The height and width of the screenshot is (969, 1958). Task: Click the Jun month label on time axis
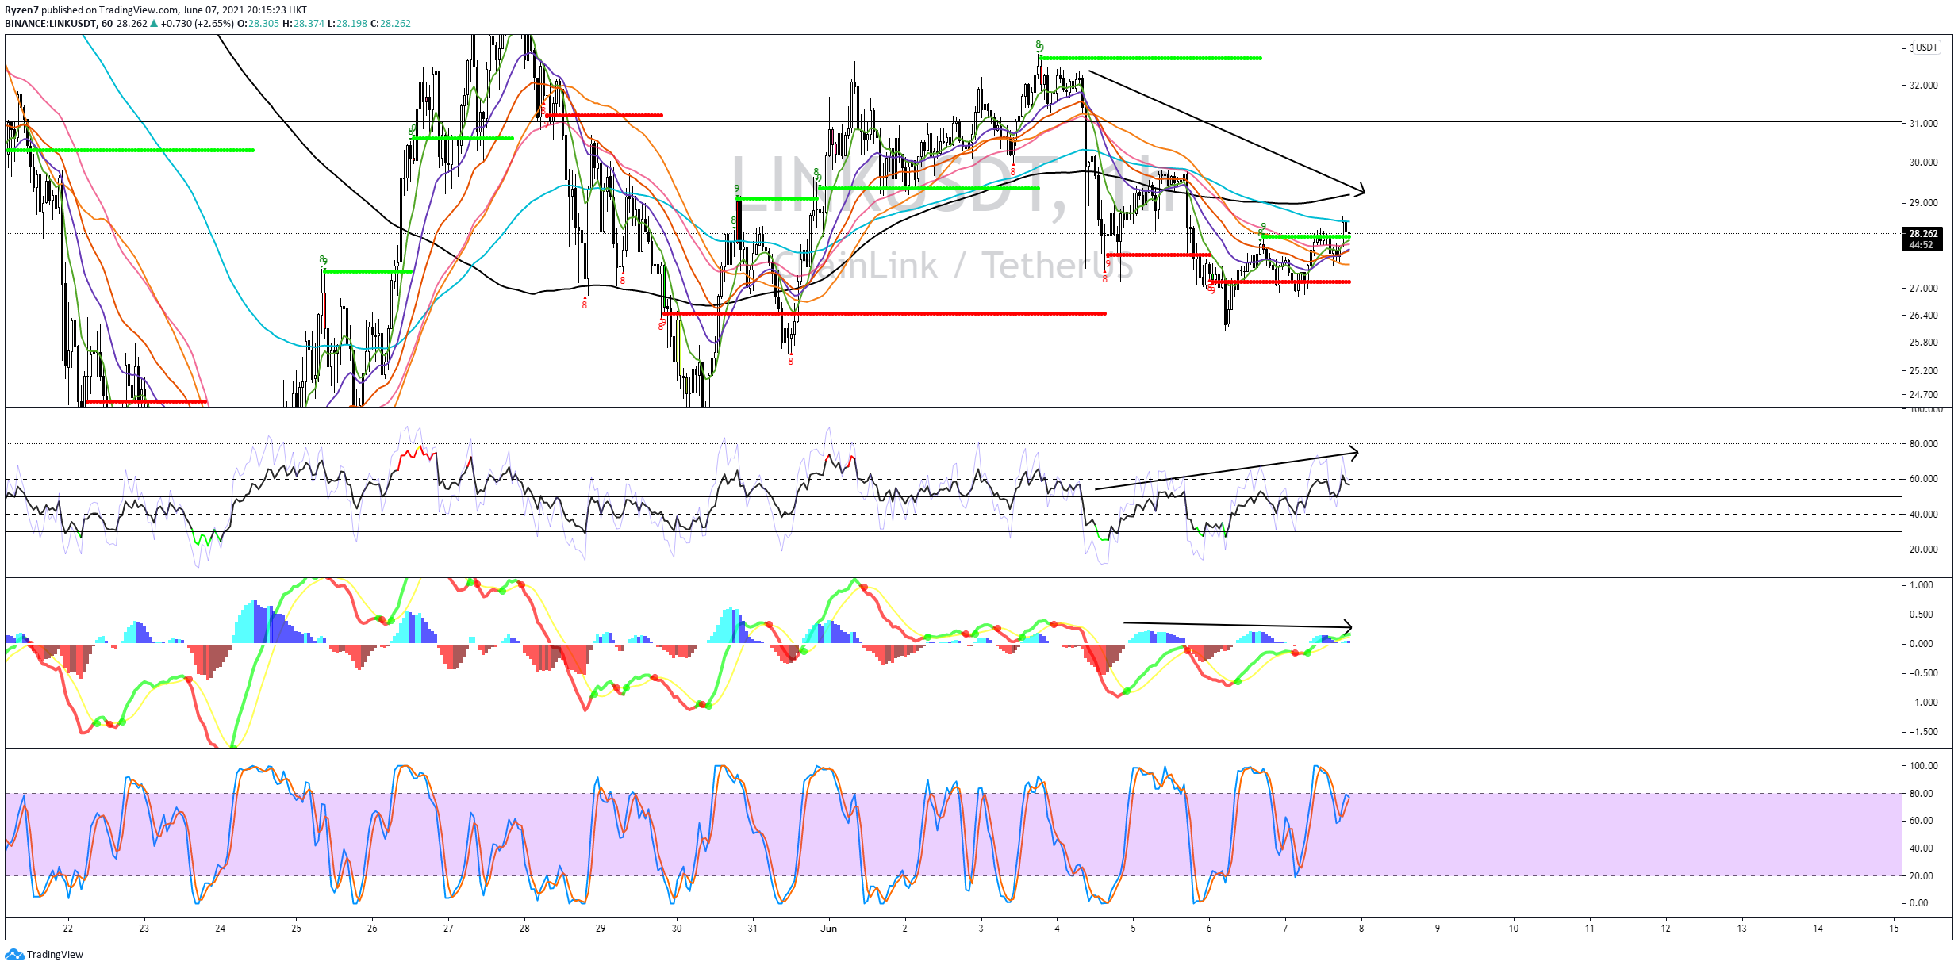click(x=829, y=929)
